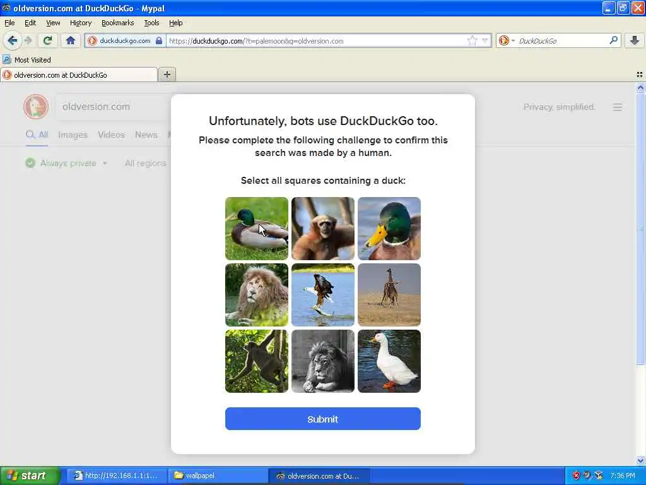
Task: Click the 7:36 PM tray clock
Action: tap(623, 476)
